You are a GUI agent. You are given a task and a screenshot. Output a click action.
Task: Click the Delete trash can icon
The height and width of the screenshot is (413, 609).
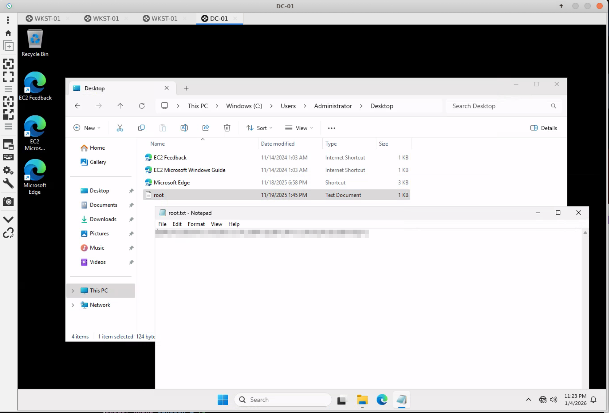point(227,128)
